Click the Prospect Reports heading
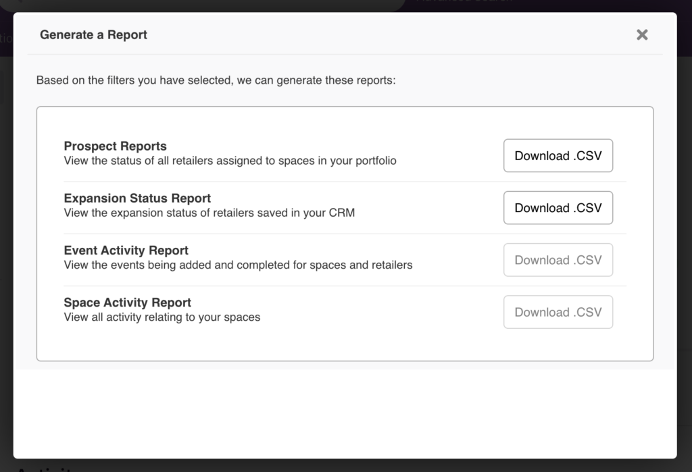The image size is (692, 472). coord(115,146)
